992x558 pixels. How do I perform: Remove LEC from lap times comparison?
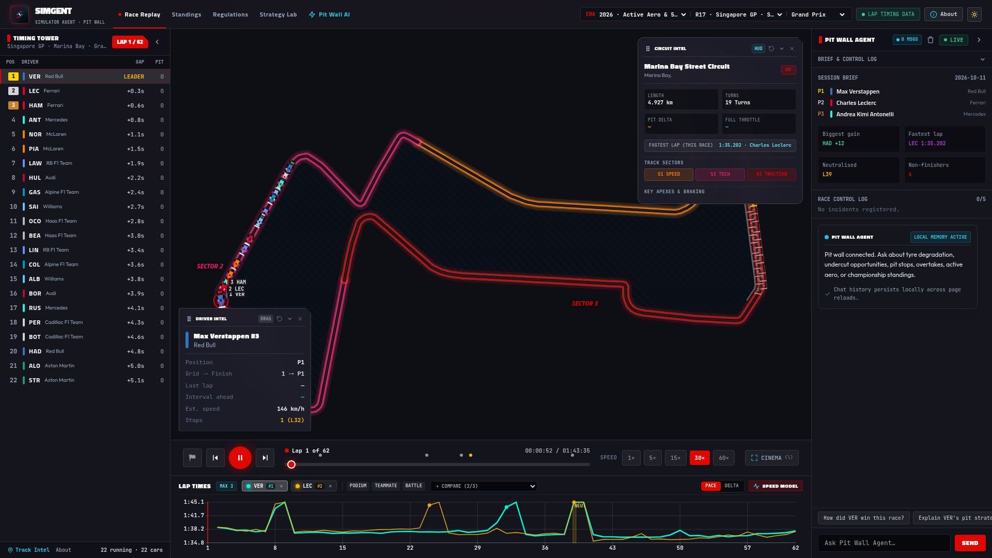pos(330,486)
